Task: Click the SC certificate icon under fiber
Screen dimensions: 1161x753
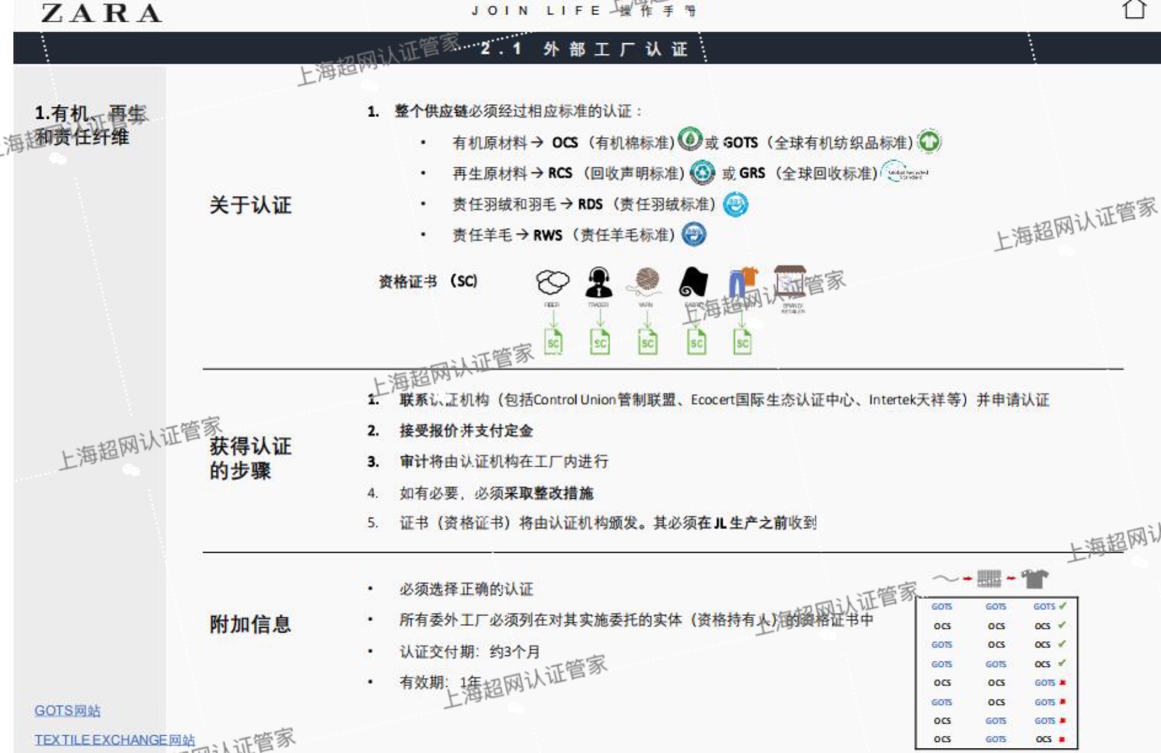Action: point(553,342)
